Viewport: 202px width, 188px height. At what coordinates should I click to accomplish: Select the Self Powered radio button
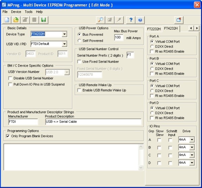pyautogui.click(x=79, y=41)
